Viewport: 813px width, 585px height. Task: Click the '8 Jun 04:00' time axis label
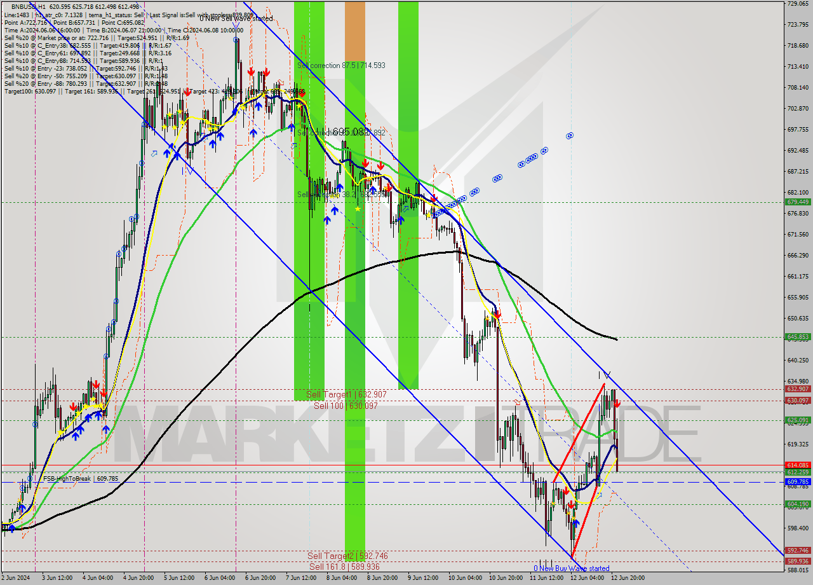342,579
